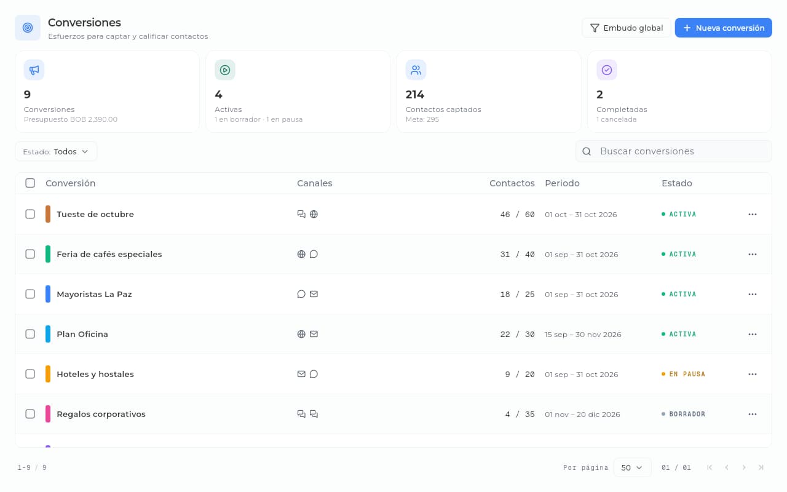The height and width of the screenshot is (492, 787).
Task: Focus the Buscar conversiones search field
Action: point(674,151)
